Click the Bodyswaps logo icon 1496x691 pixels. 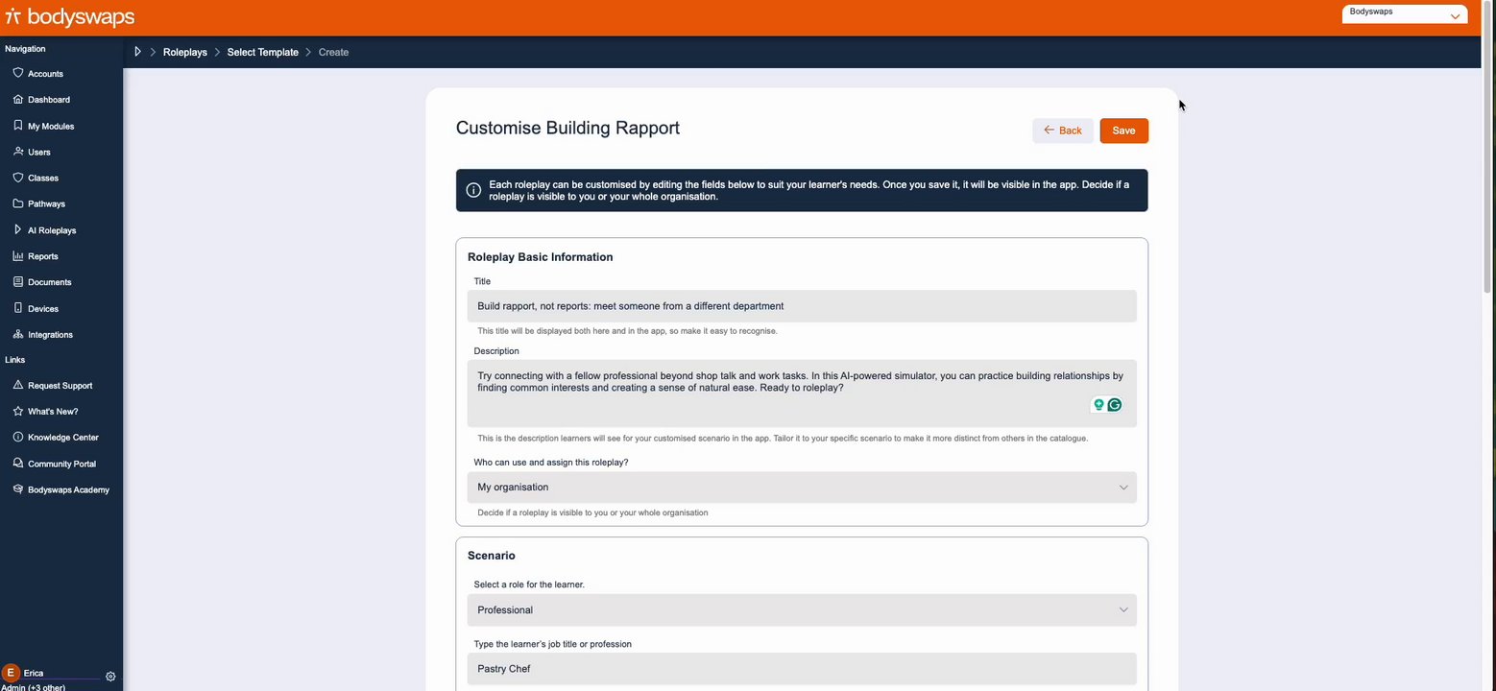(13, 16)
